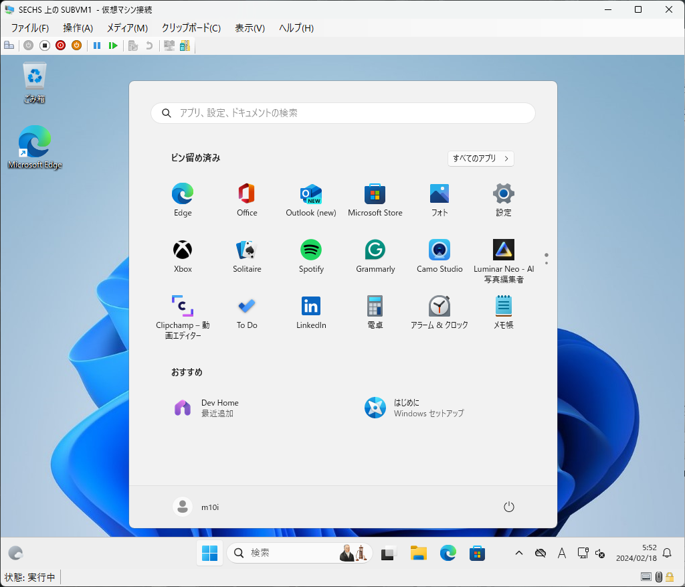Click the network monitor tray icon
Screen dimensions: 685x587
[x=583, y=554]
